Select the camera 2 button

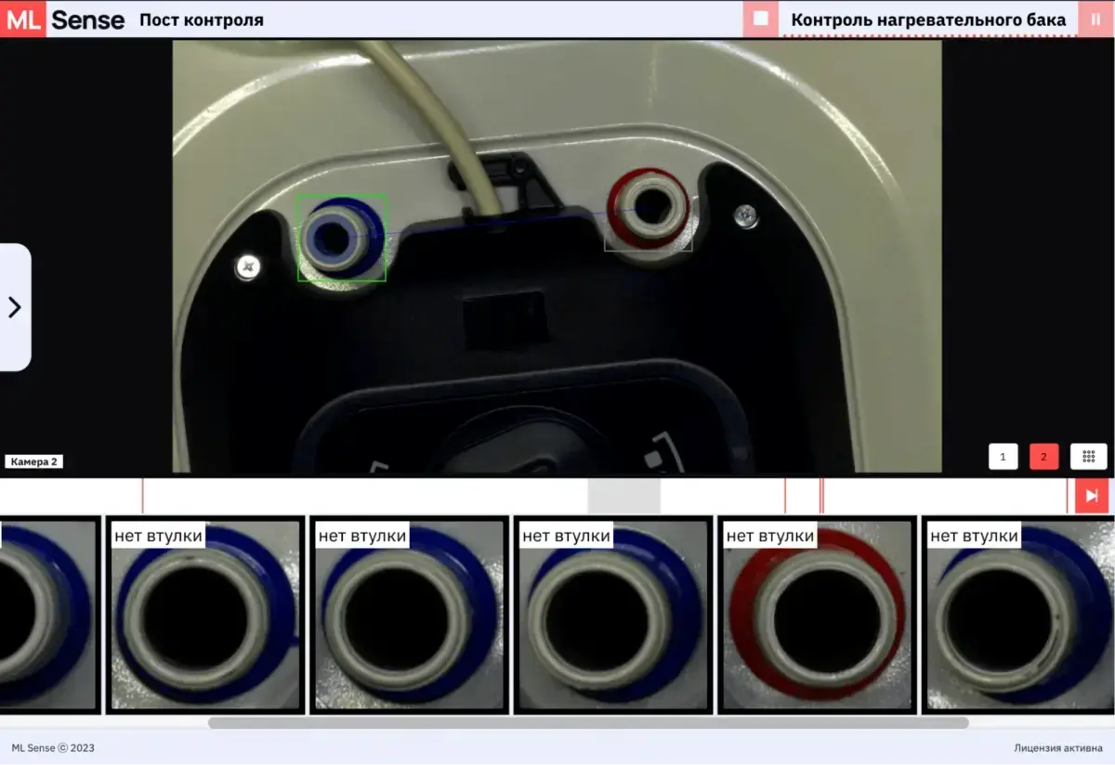tap(1043, 457)
